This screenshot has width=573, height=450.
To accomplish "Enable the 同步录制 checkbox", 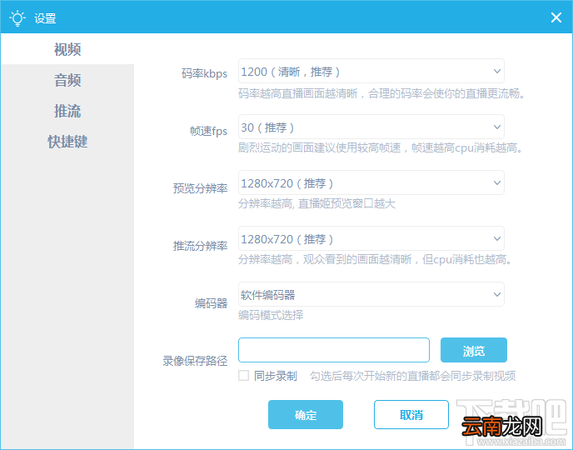I will [244, 376].
